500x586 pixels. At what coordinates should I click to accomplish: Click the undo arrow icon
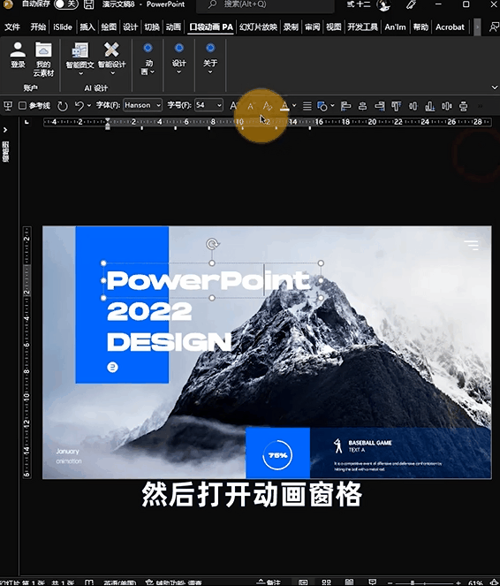tap(79, 106)
